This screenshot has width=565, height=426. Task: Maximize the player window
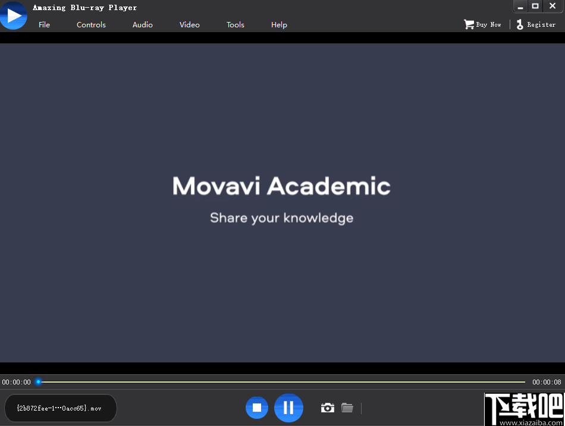click(535, 6)
